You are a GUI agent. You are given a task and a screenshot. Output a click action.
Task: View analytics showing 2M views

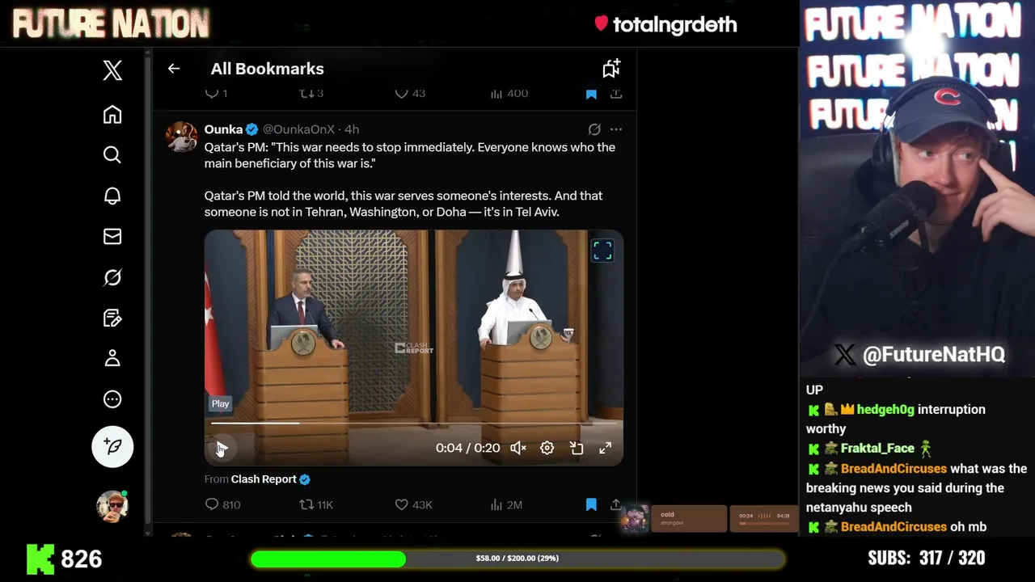(x=506, y=504)
